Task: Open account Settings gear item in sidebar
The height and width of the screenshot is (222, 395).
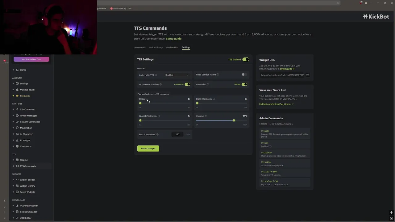Action: coord(24,84)
